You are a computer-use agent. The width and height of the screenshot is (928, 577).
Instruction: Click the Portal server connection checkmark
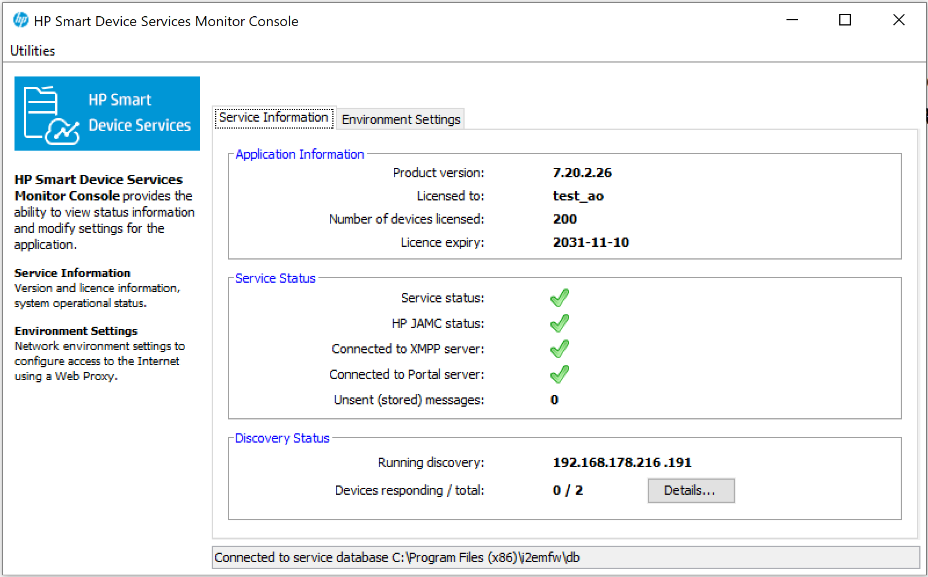(x=559, y=374)
